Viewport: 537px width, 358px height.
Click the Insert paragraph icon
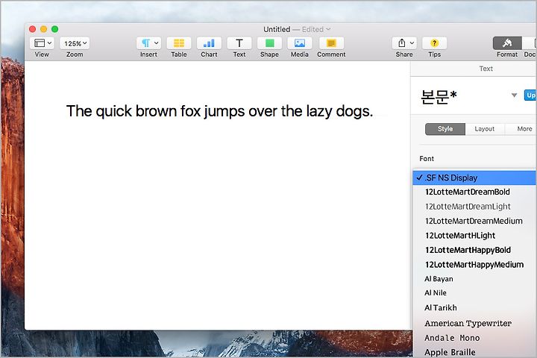tap(148, 43)
